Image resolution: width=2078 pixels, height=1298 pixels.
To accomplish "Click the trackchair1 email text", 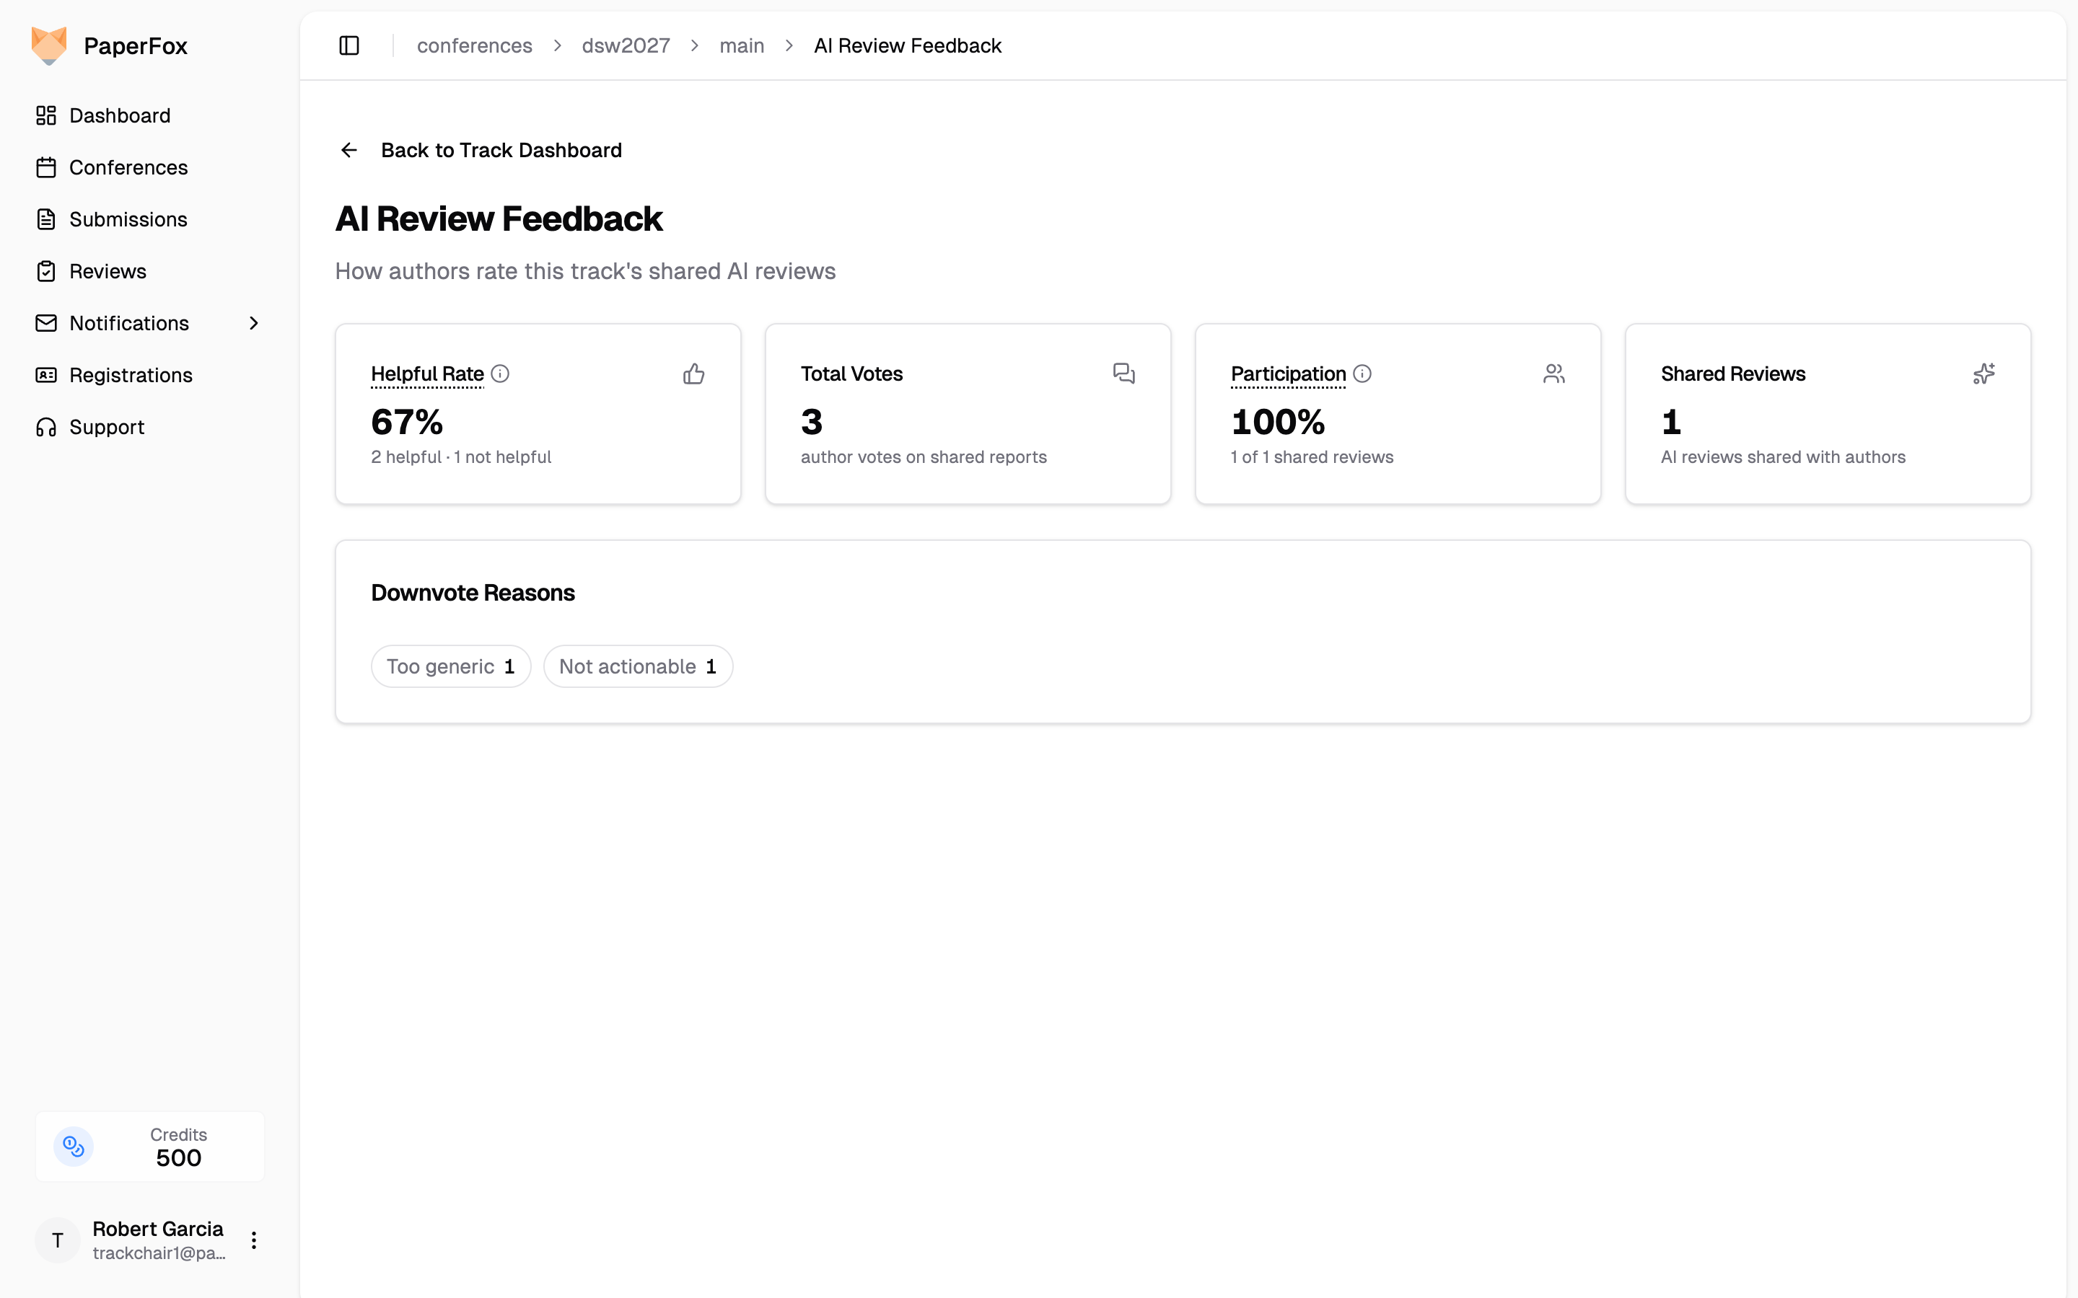I will point(159,1253).
